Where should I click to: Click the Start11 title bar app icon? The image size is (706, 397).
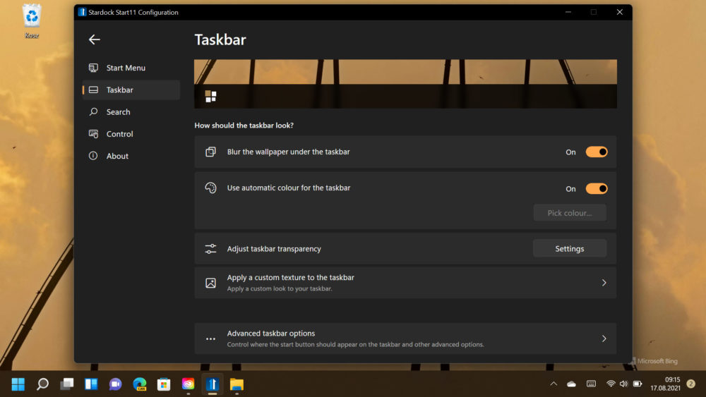81,12
